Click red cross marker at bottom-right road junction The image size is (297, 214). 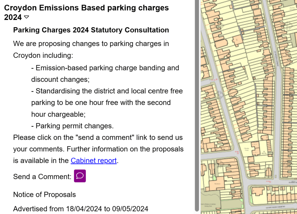click(270, 182)
